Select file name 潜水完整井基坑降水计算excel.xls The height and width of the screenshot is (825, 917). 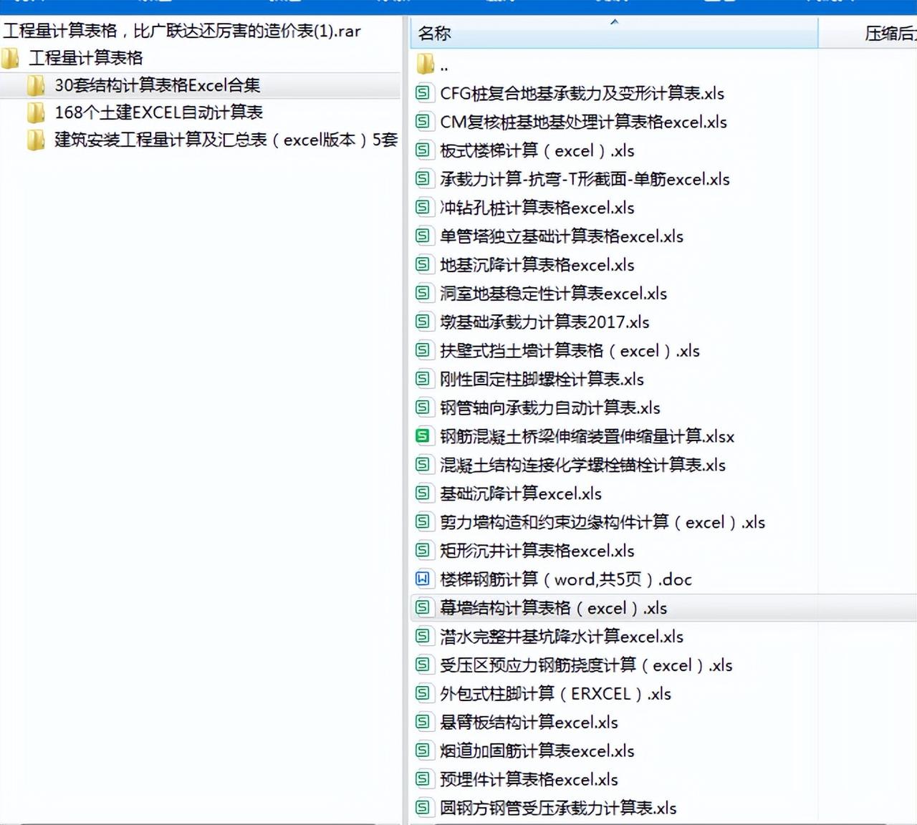click(562, 636)
